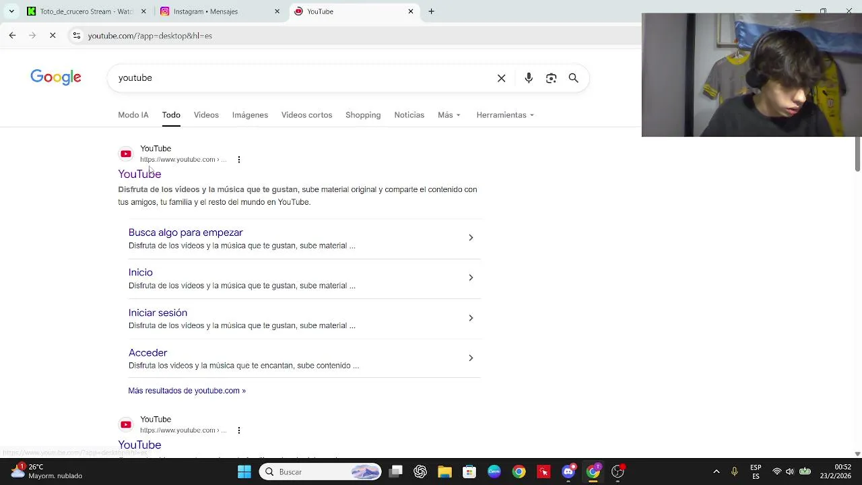The image size is (862, 485).
Task: Open the Windows Start menu
Action: coord(244,472)
